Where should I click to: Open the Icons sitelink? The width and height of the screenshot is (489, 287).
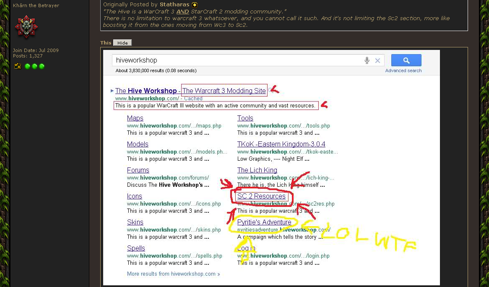click(135, 196)
